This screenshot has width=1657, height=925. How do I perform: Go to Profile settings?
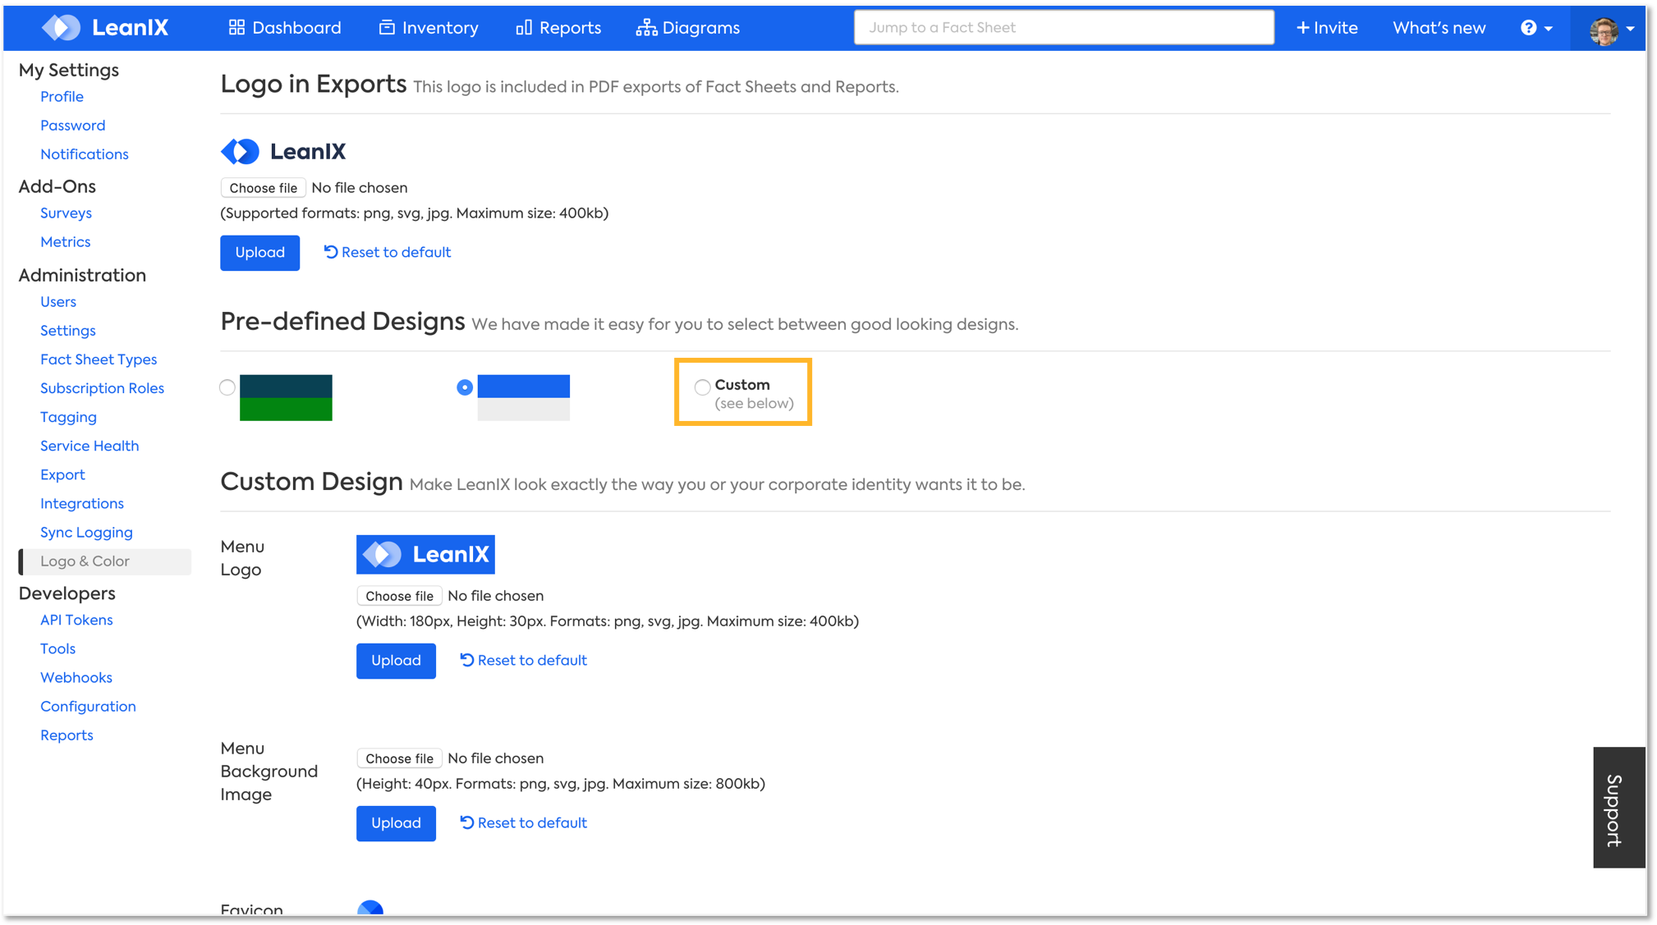pyautogui.click(x=62, y=97)
